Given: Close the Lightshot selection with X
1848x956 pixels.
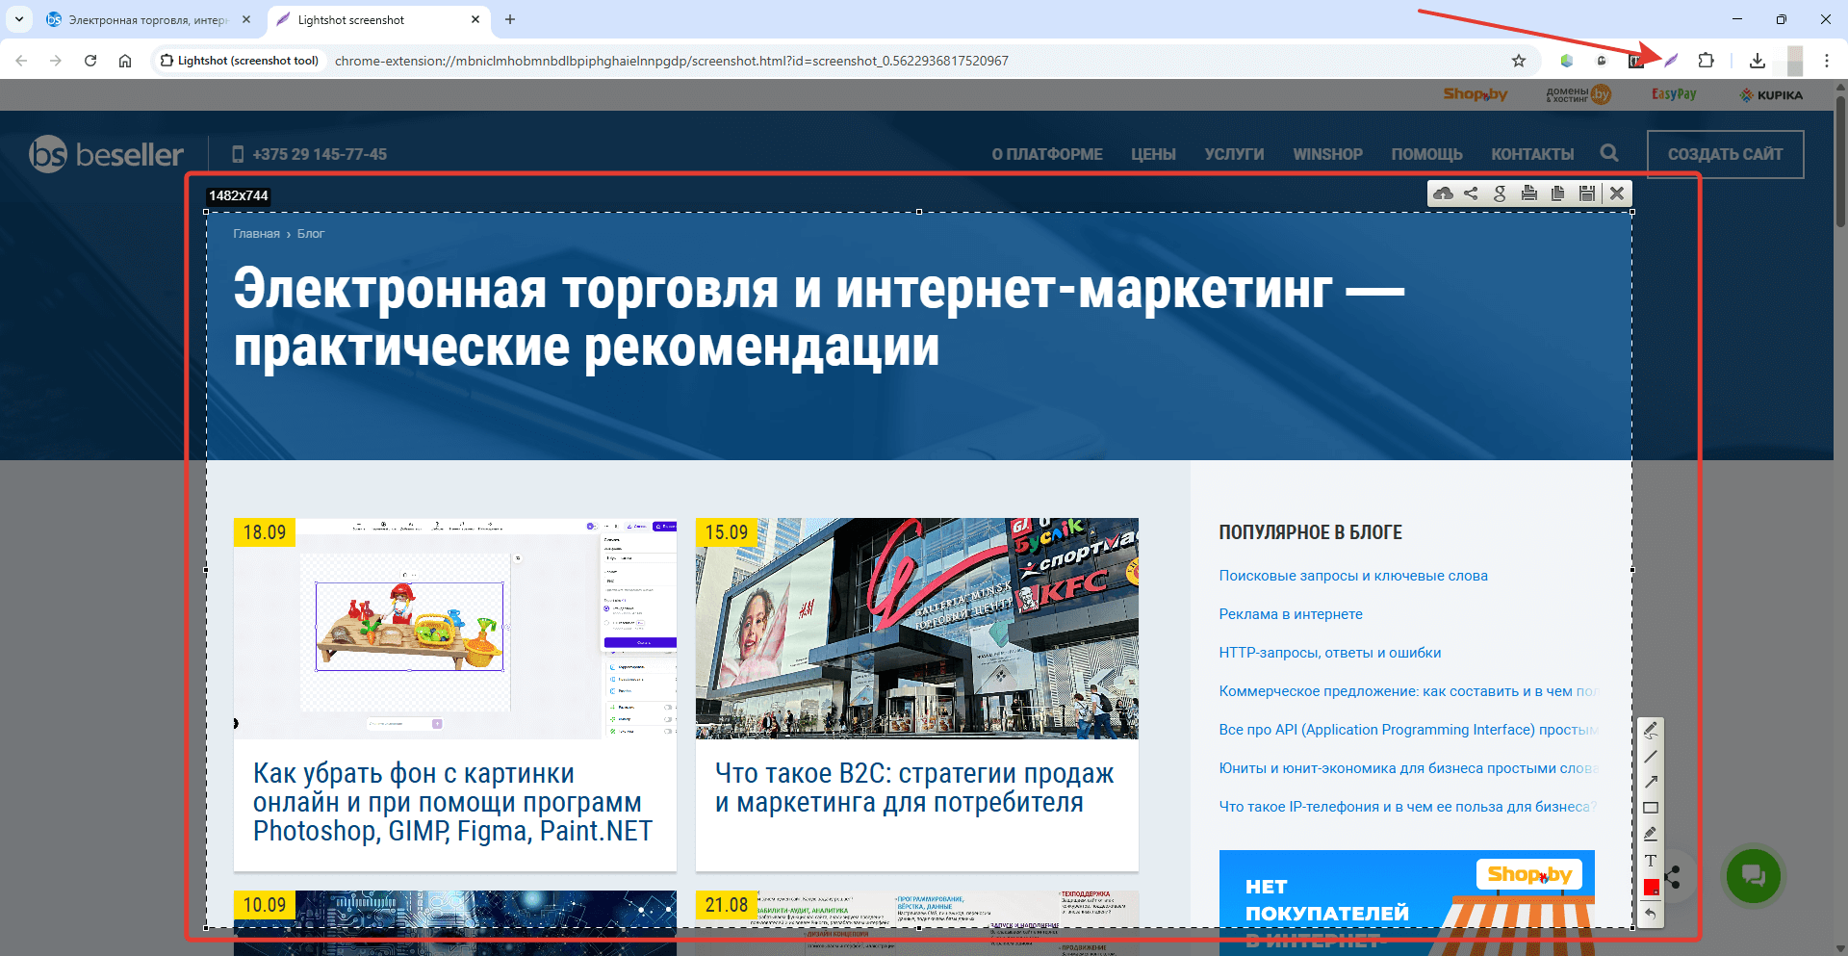Looking at the screenshot, I should point(1617,194).
